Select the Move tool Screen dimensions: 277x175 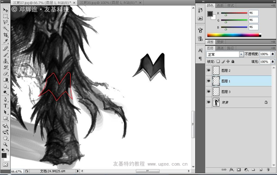5,10
